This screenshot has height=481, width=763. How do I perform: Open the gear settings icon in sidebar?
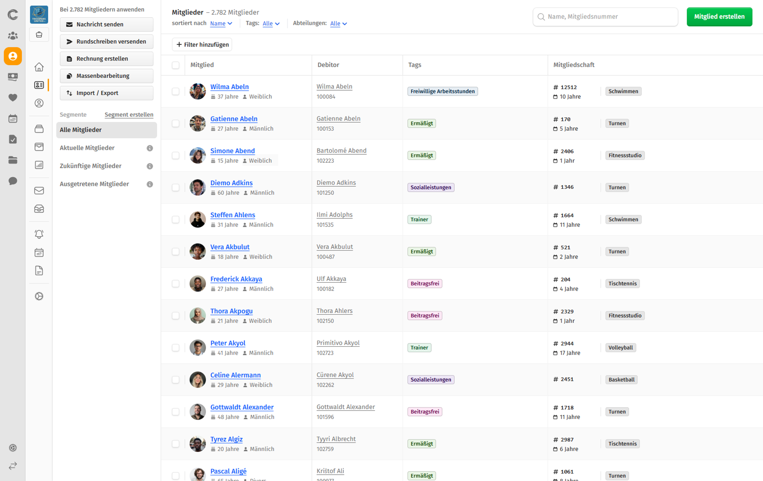pyautogui.click(x=39, y=296)
